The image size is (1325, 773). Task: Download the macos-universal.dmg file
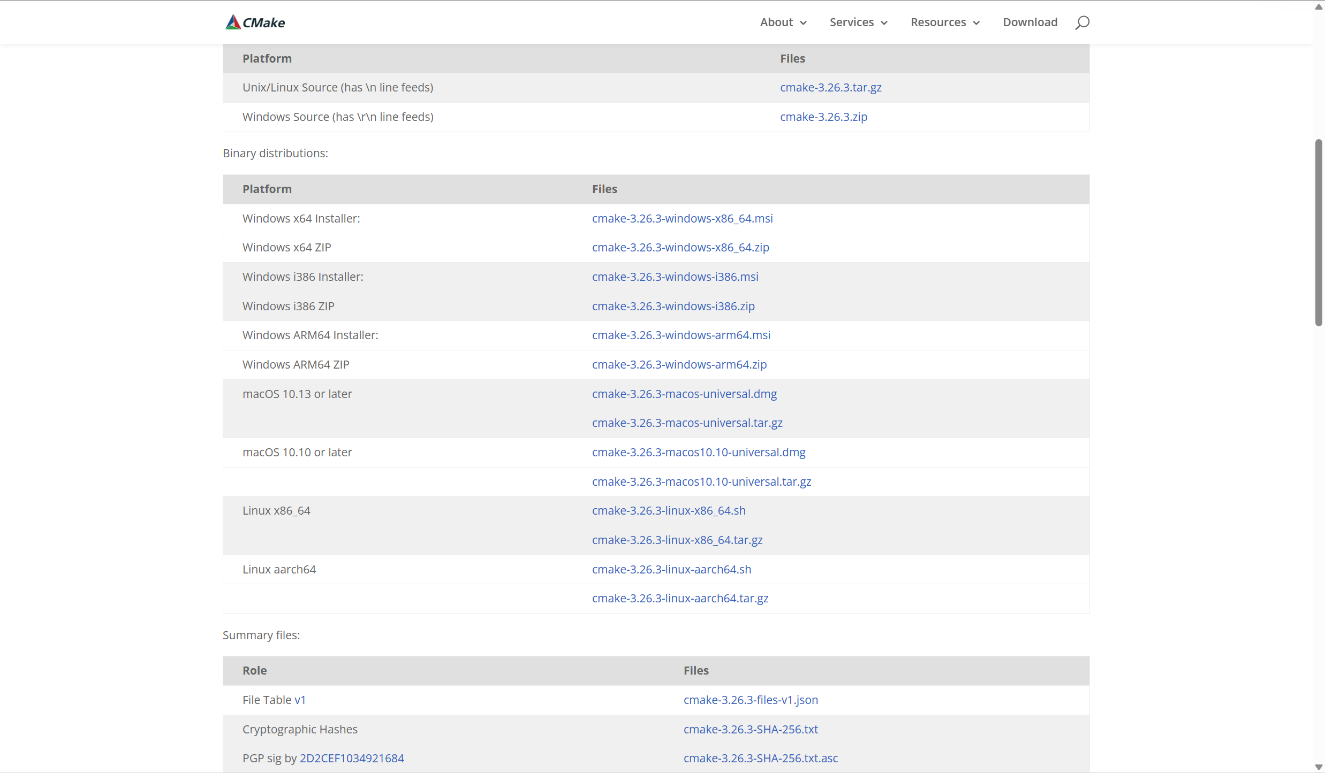684,394
